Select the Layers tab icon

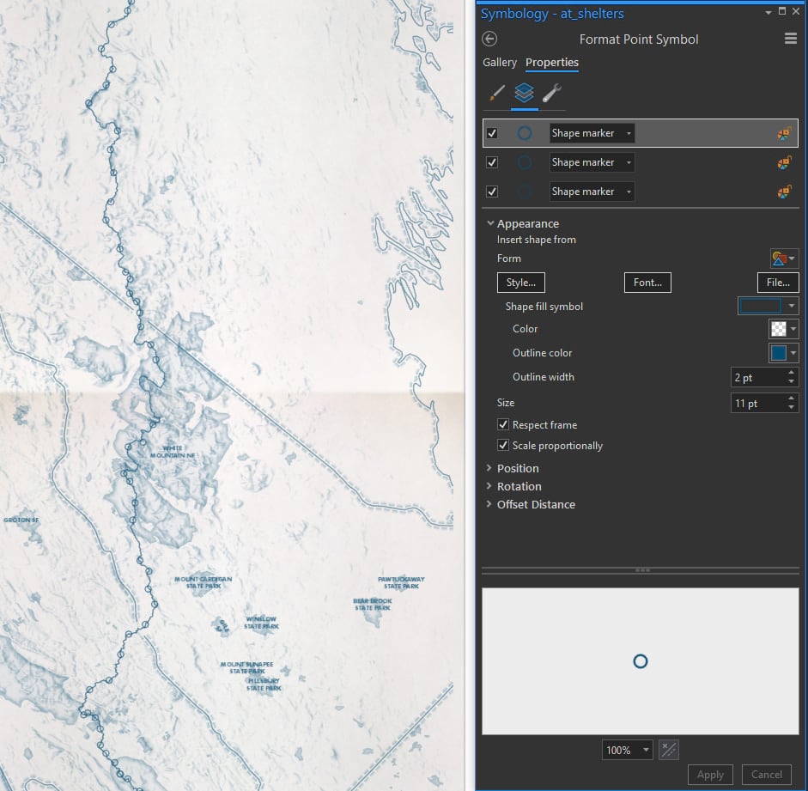coord(524,94)
